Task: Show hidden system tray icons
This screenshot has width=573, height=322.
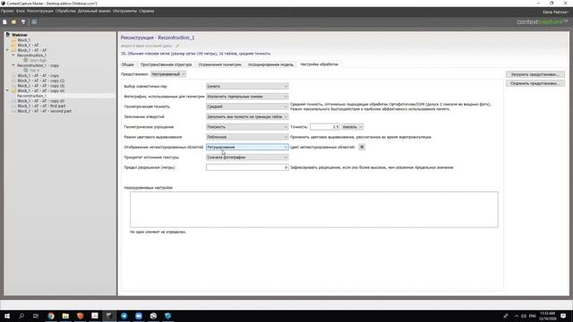Action: click(x=516, y=316)
